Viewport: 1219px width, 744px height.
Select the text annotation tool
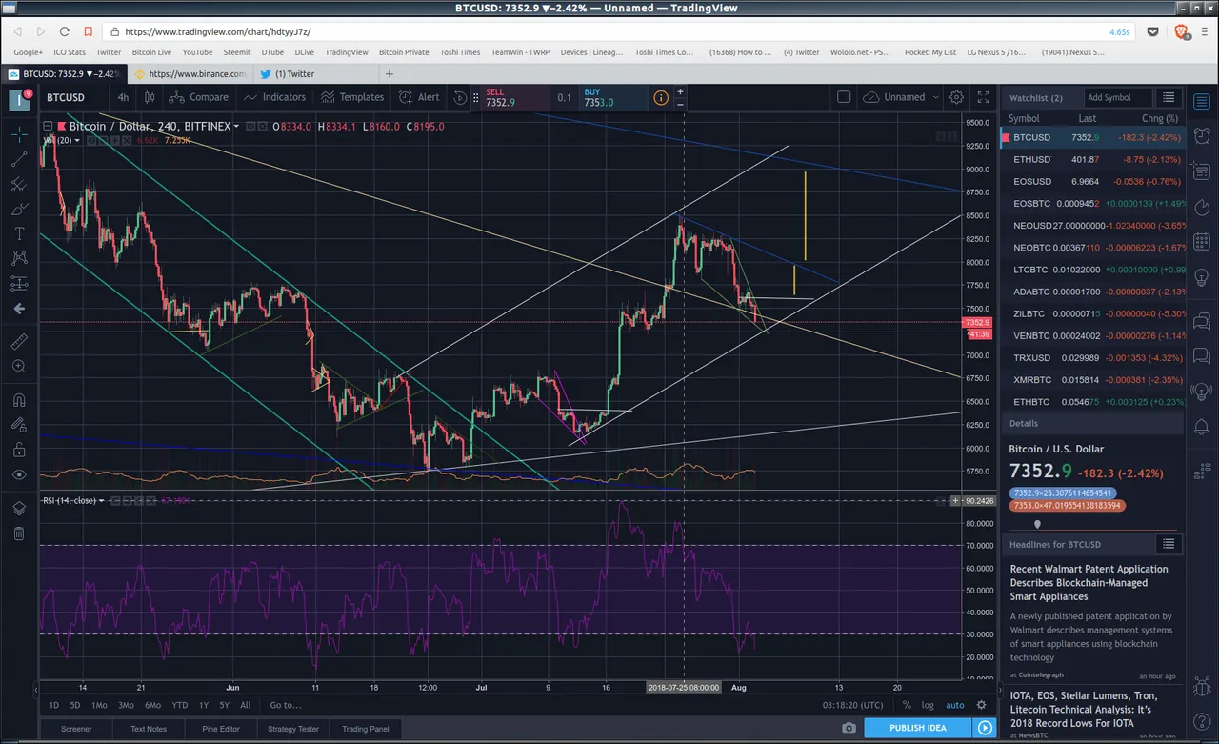coord(19,233)
